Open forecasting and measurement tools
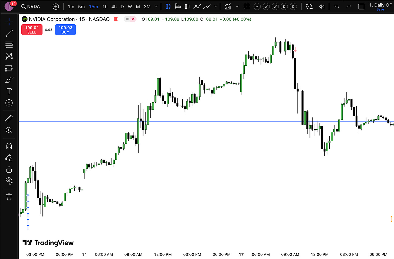Image resolution: width=394 pixels, height=259 pixels. pos(9,68)
